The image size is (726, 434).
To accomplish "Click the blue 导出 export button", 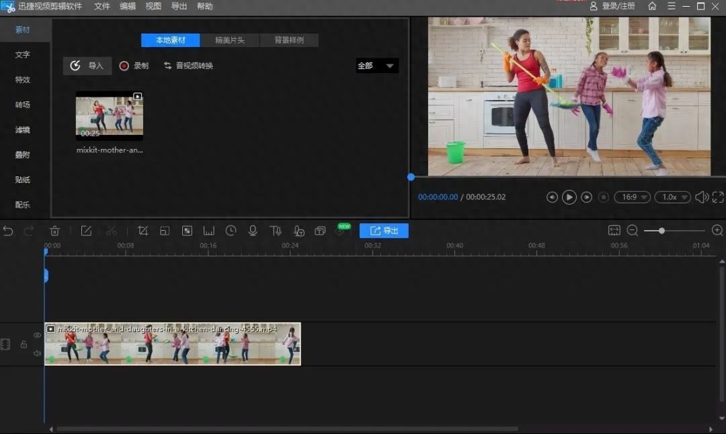I will pyautogui.click(x=384, y=231).
